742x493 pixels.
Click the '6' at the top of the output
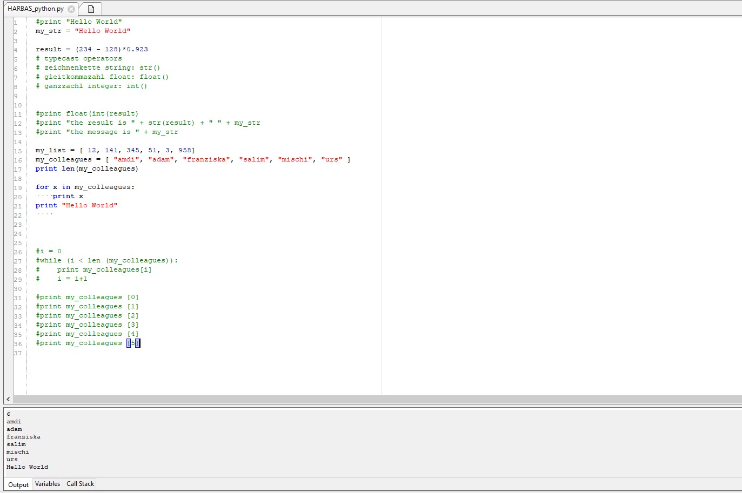click(9, 414)
